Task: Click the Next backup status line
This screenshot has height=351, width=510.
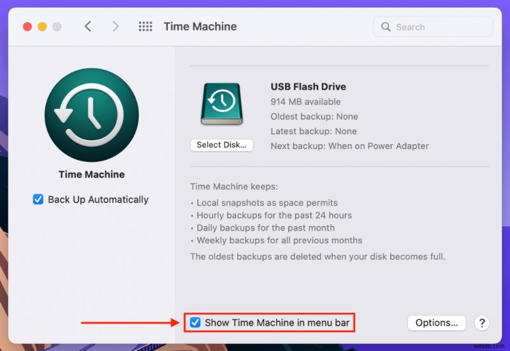Action: click(x=349, y=146)
